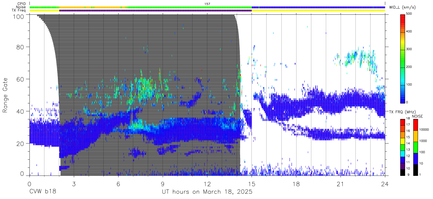Click the '500' tick on width color bar
This screenshot has width=433, height=199.
(409, 14)
